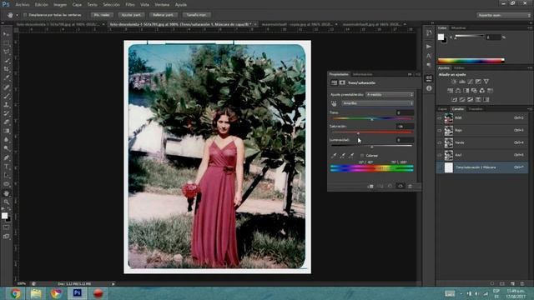The image size is (534, 300).
Task: Open the Ventana menu
Action: 162,5
